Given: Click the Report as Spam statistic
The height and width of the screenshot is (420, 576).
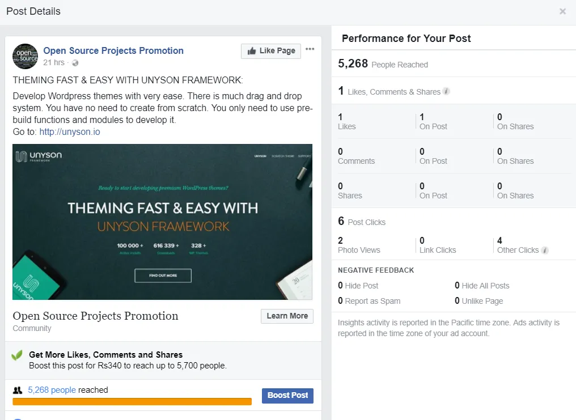Looking at the screenshot, I should [369, 301].
